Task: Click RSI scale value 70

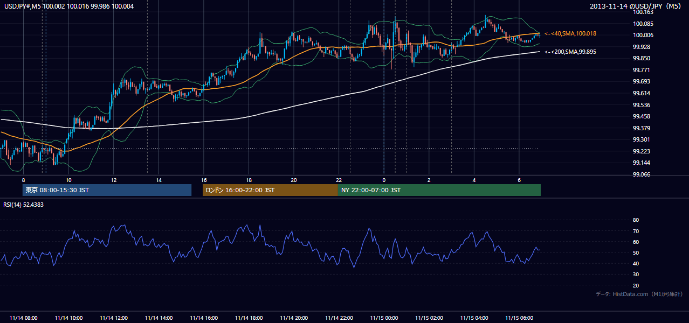Action: pyautogui.click(x=636, y=231)
